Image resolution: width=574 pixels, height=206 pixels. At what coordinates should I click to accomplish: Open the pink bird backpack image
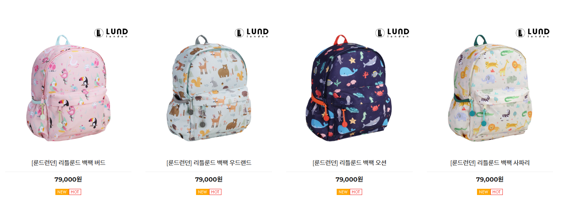click(68, 88)
